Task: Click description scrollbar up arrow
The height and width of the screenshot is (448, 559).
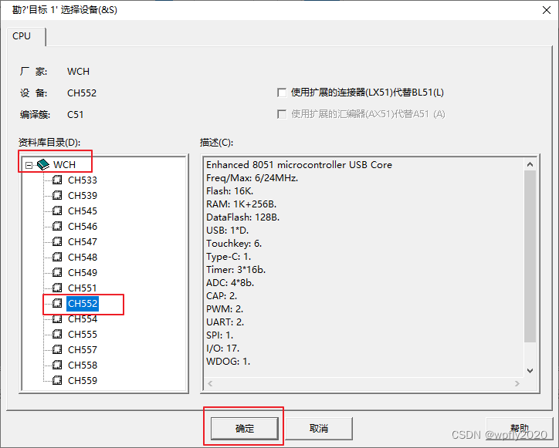Action: 530,164
